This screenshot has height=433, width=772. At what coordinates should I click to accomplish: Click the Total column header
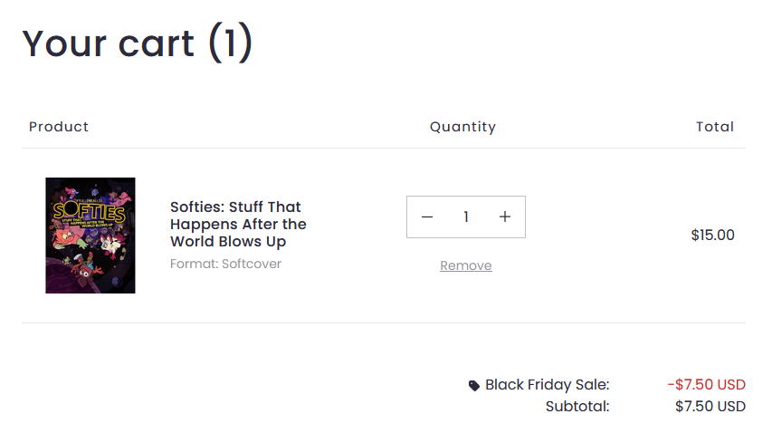click(x=715, y=127)
